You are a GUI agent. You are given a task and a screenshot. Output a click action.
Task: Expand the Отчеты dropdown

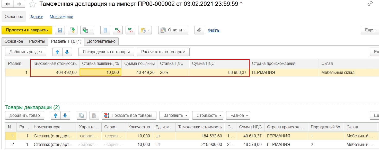click(173, 30)
